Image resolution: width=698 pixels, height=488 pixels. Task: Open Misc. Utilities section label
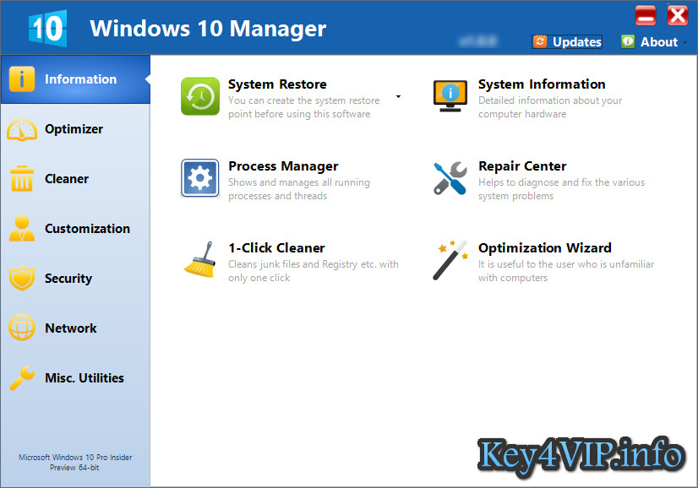pos(85,378)
